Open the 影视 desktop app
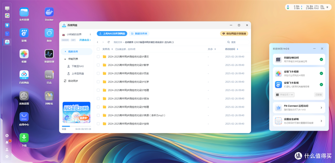335x163 pixels. pyautogui.click(x=24, y=33)
